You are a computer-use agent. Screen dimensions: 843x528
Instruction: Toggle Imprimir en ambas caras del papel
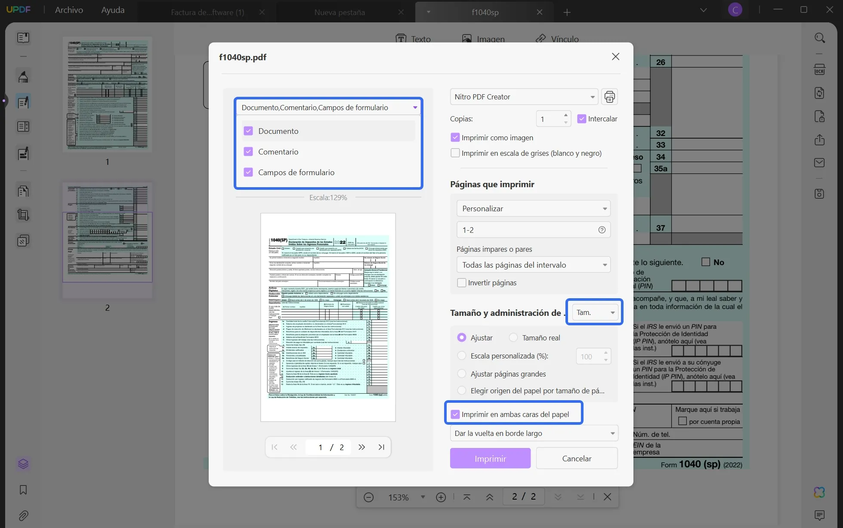pyautogui.click(x=455, y=414)
